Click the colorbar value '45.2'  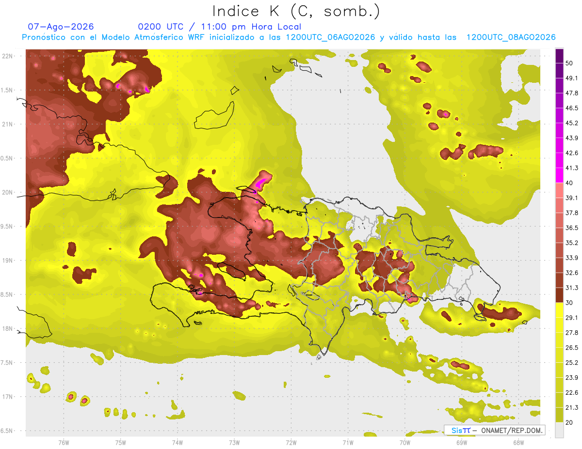[572, 124]
